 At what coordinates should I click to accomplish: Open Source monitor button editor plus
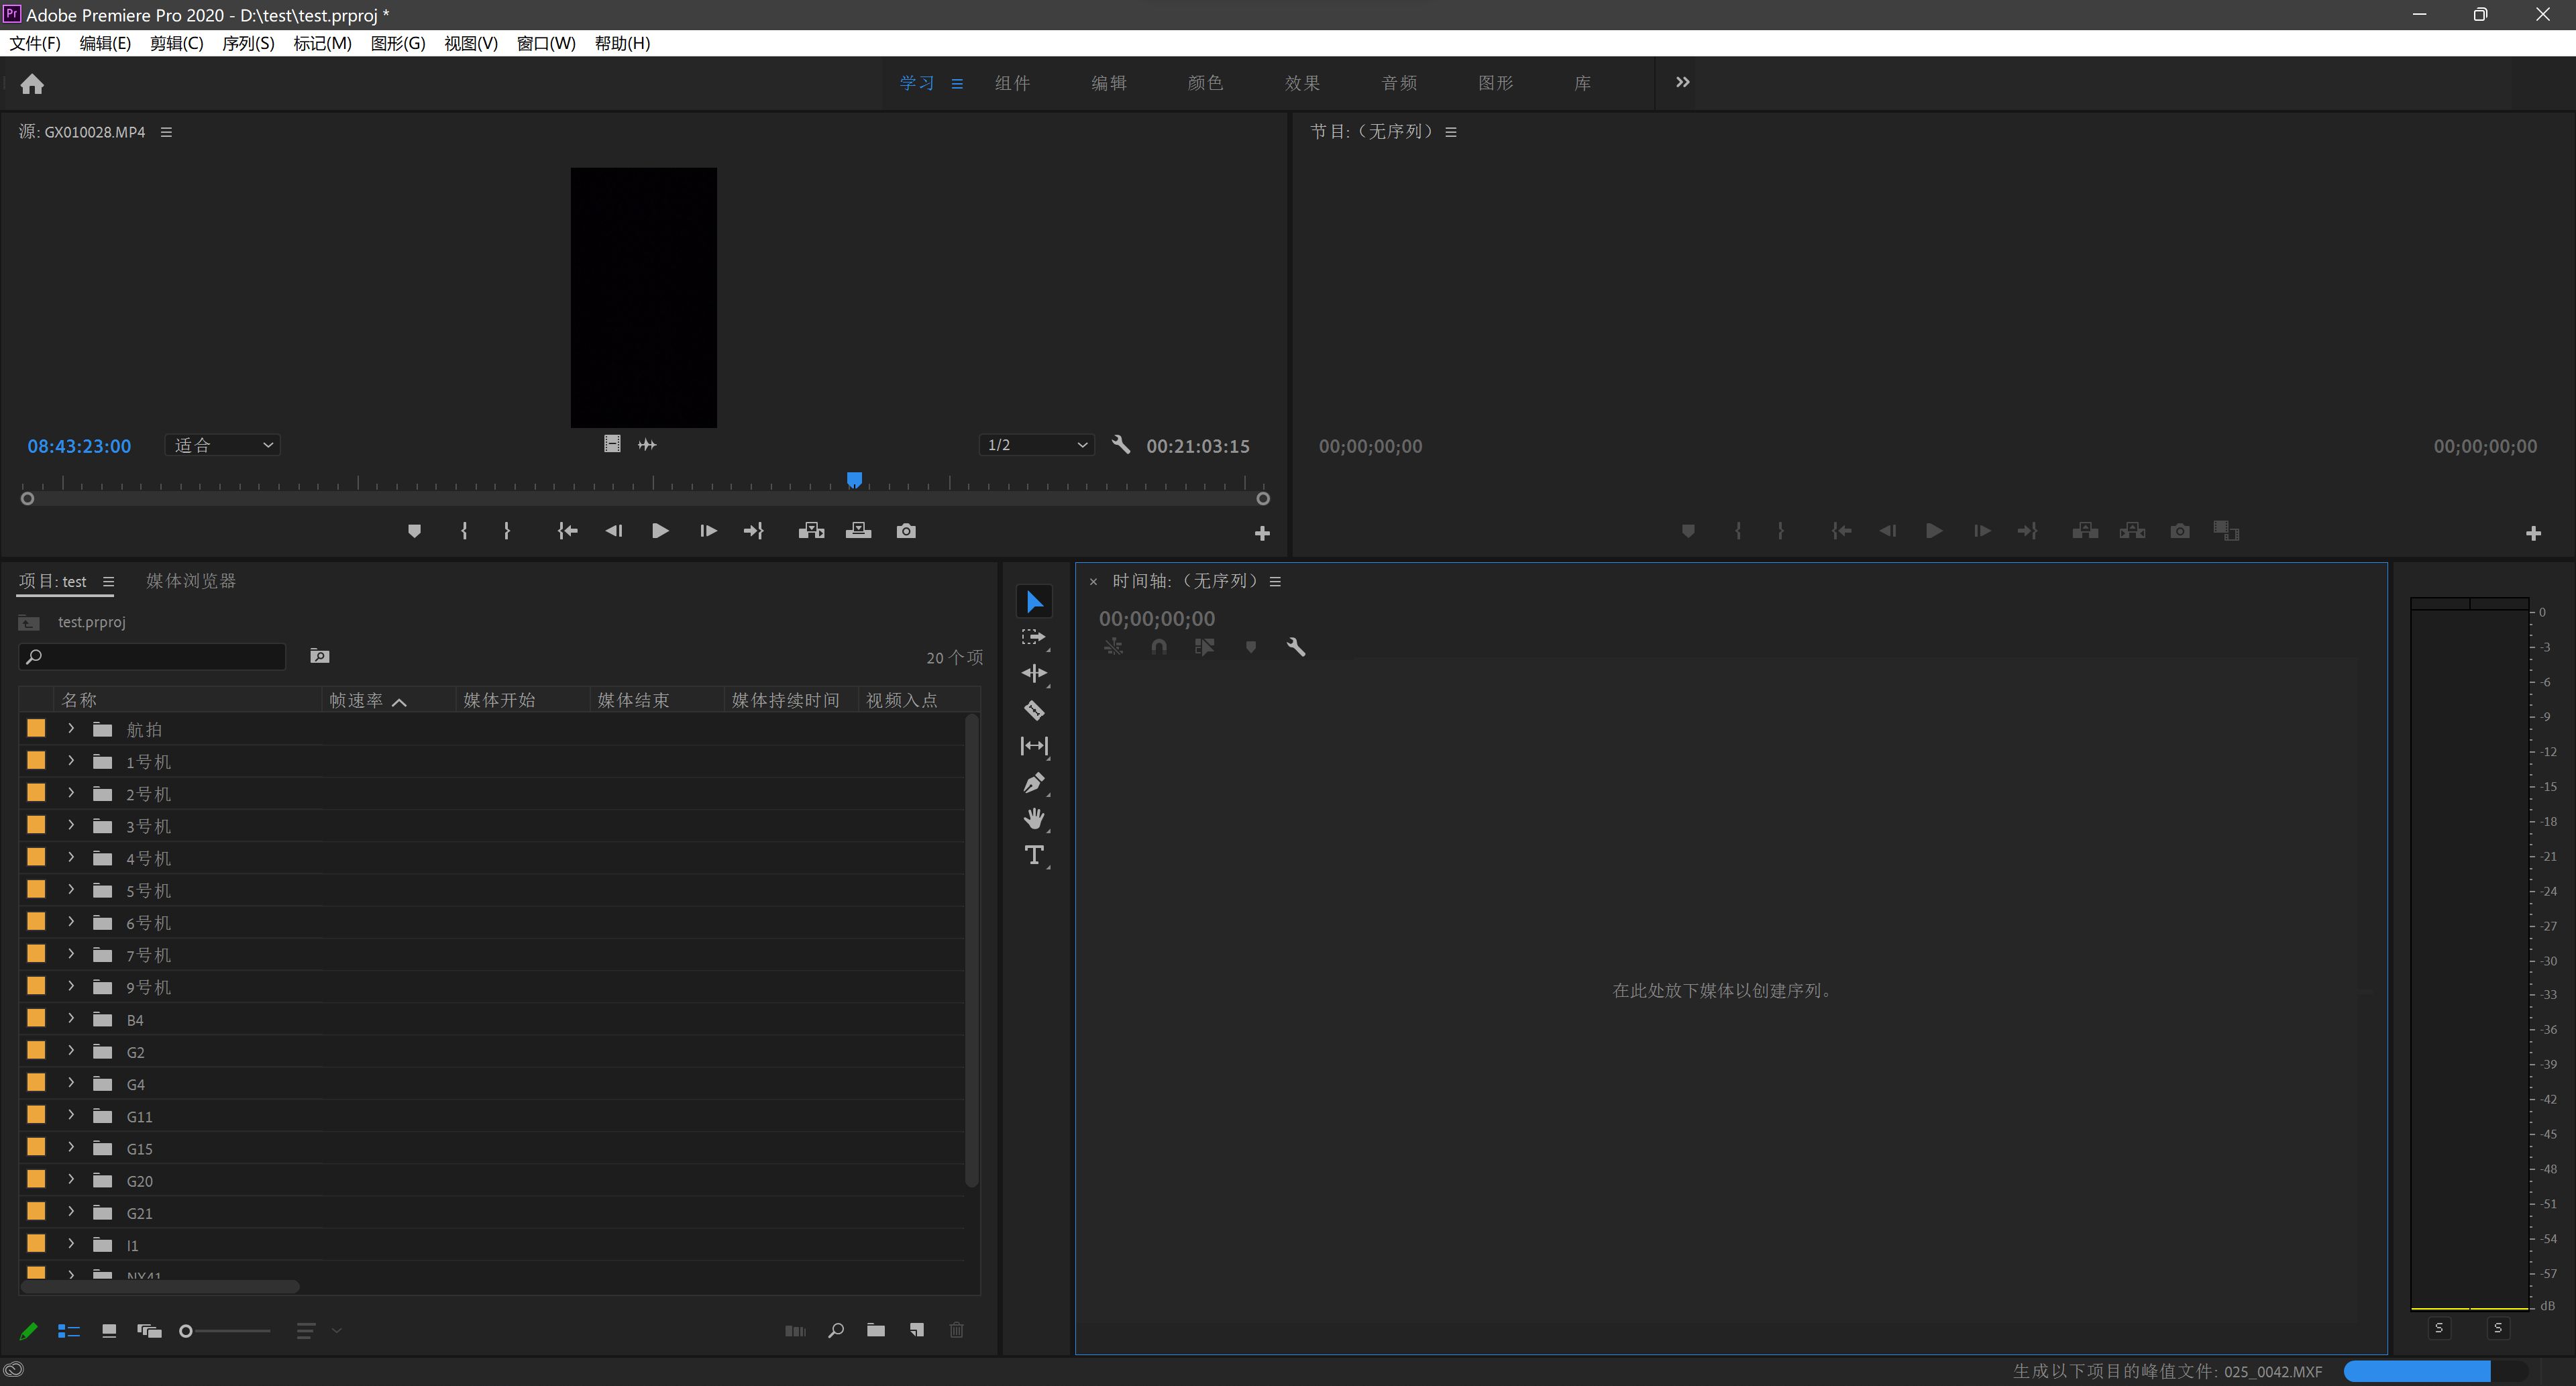click(1262, 533)
